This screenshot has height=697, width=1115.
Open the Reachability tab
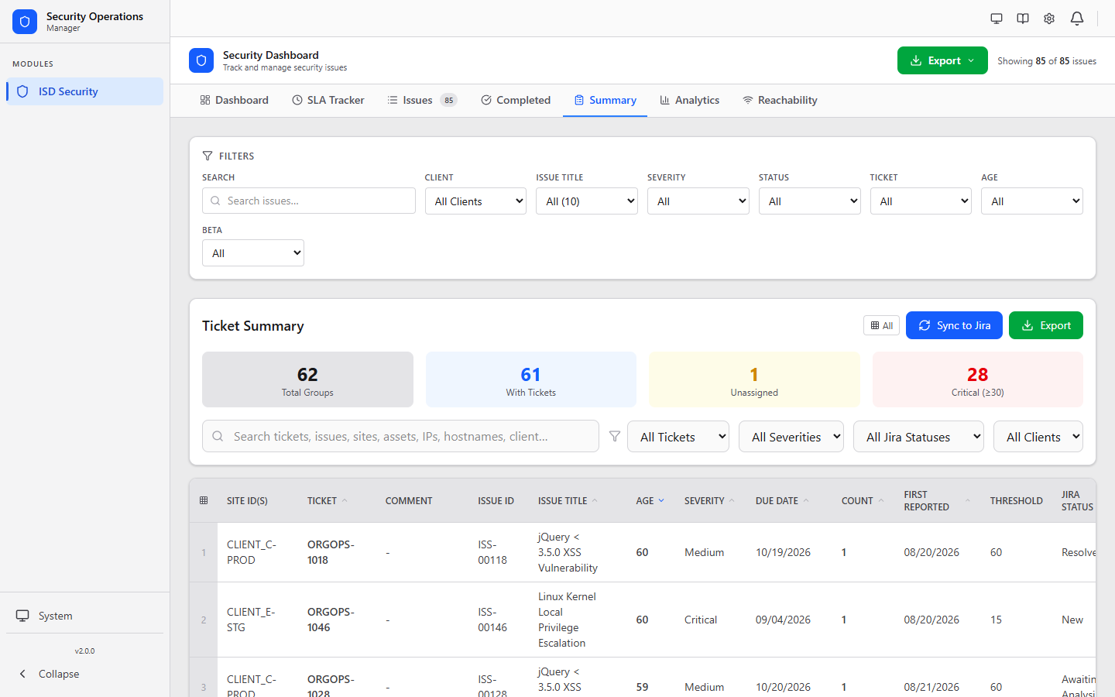(780, 100)
